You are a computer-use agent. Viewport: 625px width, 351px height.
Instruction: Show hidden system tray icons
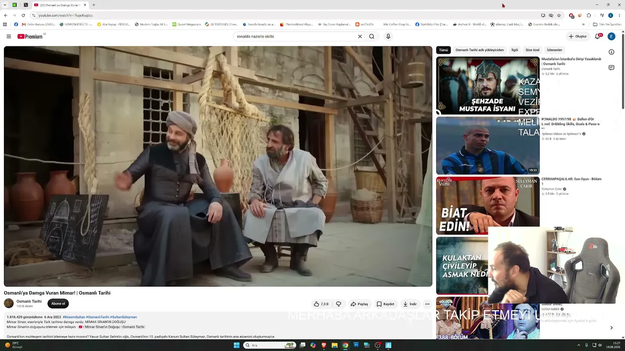(x=579, y=345)
